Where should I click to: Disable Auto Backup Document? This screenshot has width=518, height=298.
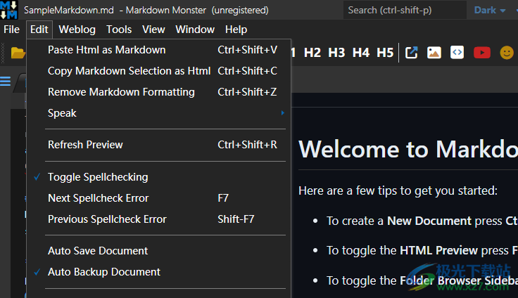(159, 272)
